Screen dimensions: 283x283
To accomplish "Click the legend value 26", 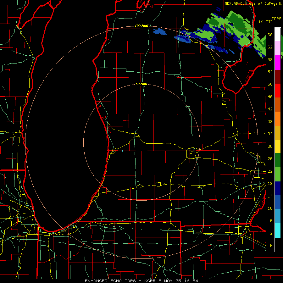I will [270, 159].
